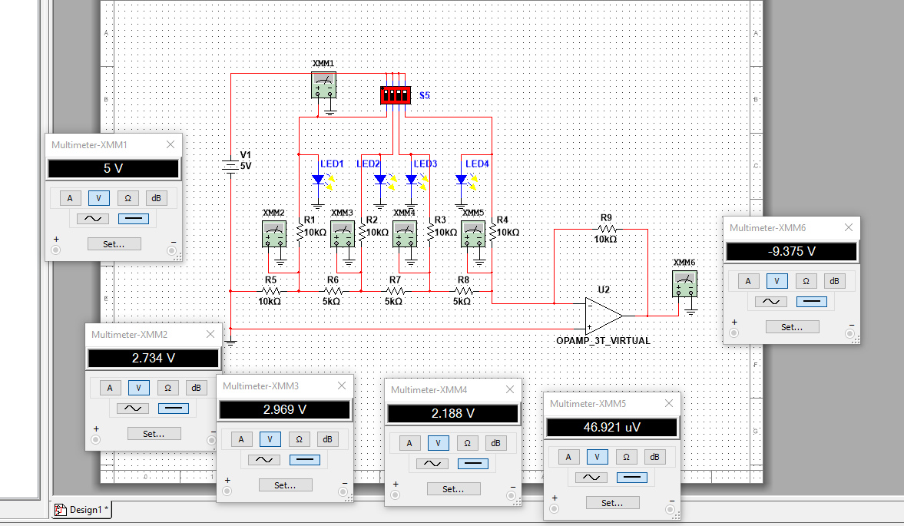The height and width of the screenshot is (526, 904).
Task: Set Multimeter-XMM6 to AC sine signal mode
Action: (x=771, y=302)
